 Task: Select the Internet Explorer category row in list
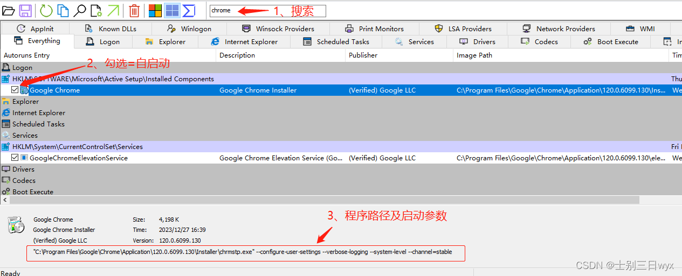coord(341,112)
